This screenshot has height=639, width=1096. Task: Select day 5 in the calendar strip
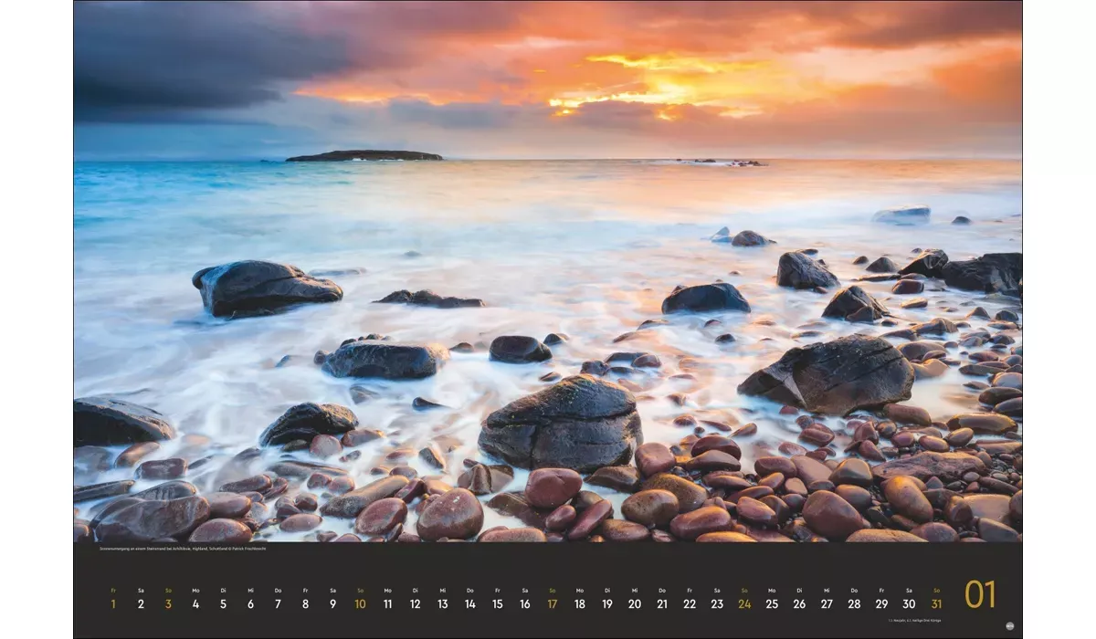pyautogui.click(x=223, y=599)
